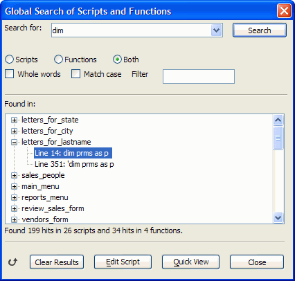The image size is (295, 281).
Task: Expand the letters_for_city node
Action: click(14, 131)
